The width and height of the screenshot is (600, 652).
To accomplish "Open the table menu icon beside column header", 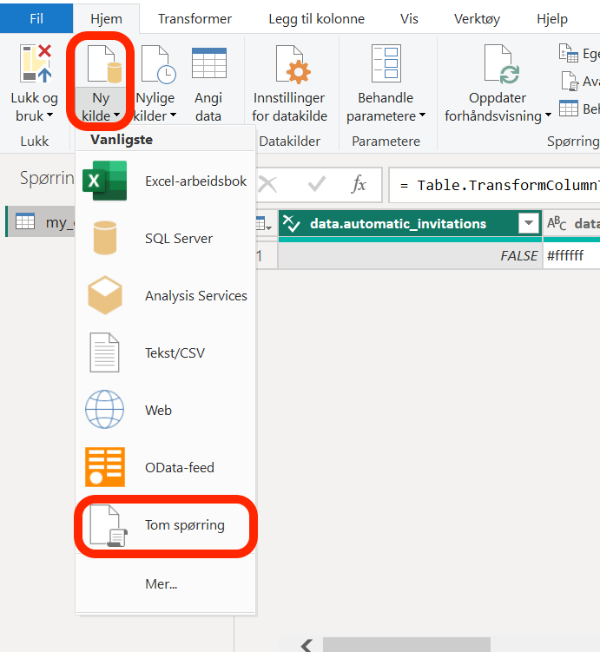I will 263,224.
